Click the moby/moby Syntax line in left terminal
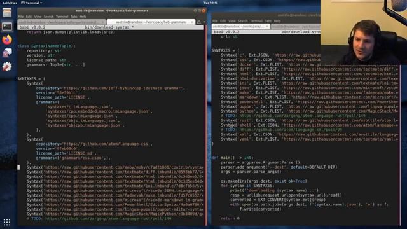Image resolution: width=407 pixels, height=229 pixels. pyautogui.click(x=115, y=167)
